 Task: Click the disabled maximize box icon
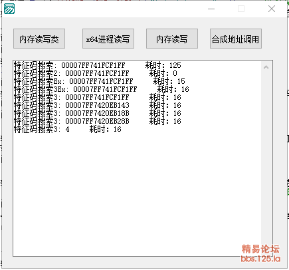tap(241, 9)
